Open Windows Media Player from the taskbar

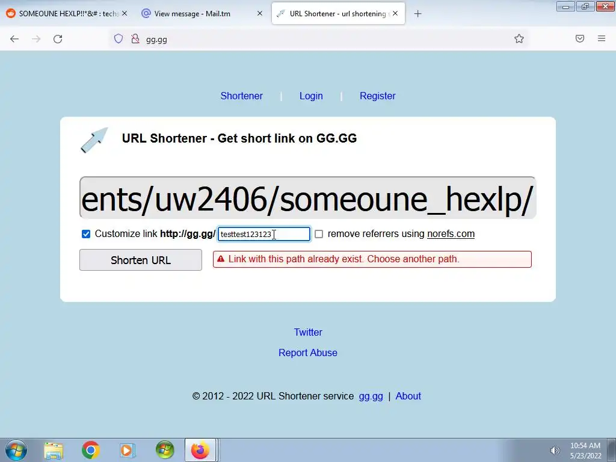(x=128, y=450)
